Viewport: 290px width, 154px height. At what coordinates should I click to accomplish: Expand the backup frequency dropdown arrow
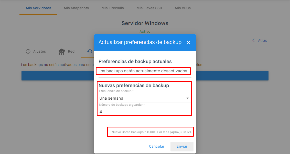coord(187,98)
